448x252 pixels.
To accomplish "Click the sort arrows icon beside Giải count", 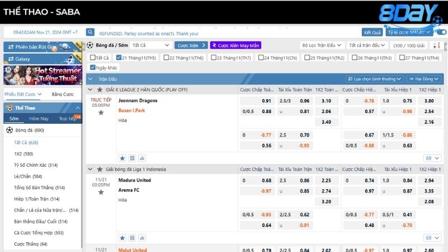I will coord(437,45).
